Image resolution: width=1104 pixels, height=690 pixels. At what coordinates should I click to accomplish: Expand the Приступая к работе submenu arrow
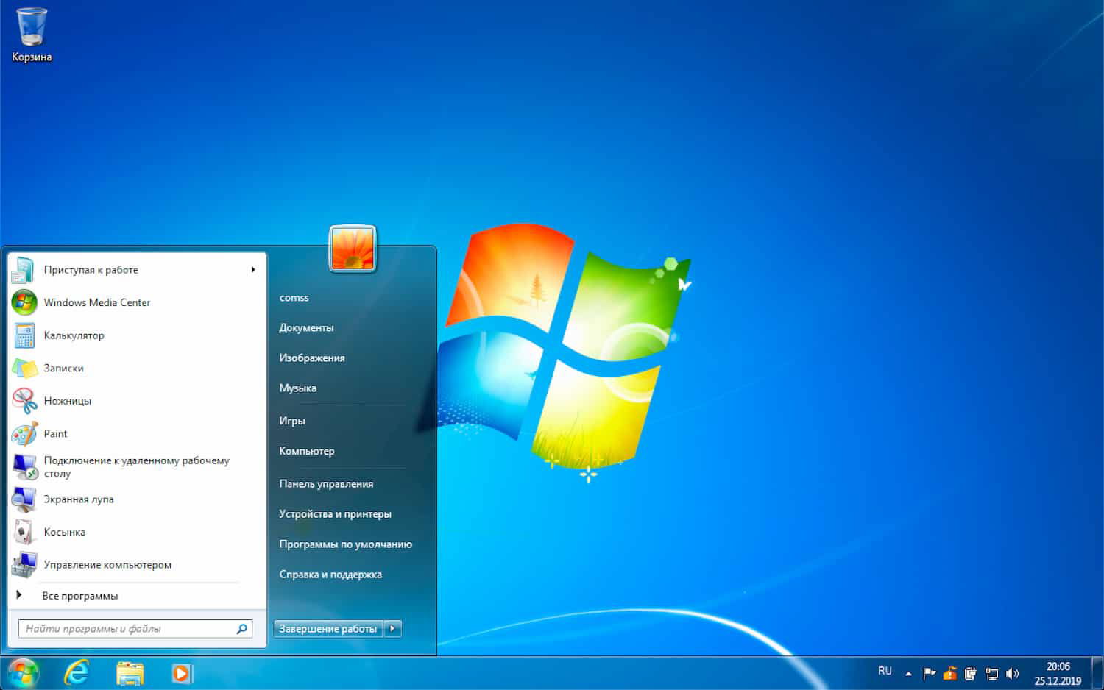[x=253, y=269]
